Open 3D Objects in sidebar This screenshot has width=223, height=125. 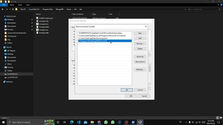[11, 51]
